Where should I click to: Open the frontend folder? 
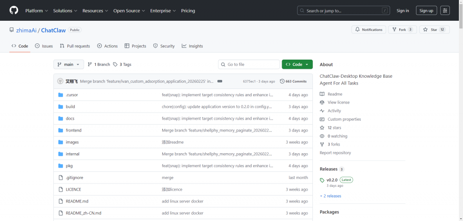74,130
